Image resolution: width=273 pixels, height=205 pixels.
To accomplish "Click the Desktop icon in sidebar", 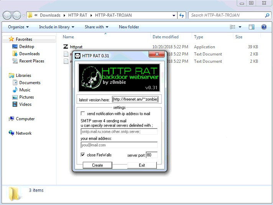I will click(x=15, y=46).
